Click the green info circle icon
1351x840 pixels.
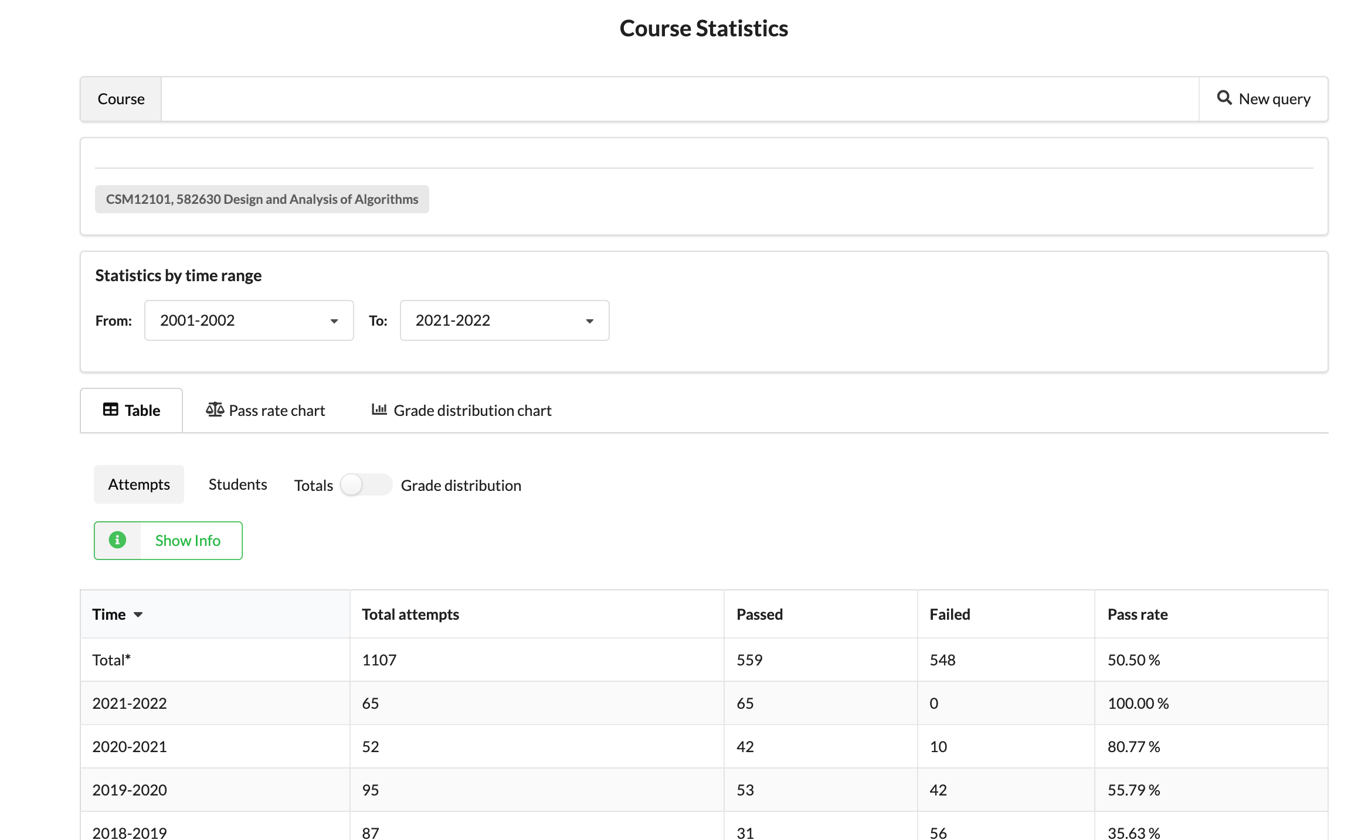(117, 540)
